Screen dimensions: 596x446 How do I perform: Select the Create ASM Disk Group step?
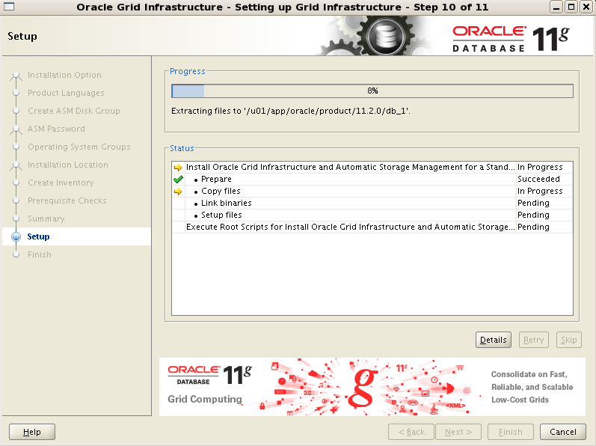[73, 111]
